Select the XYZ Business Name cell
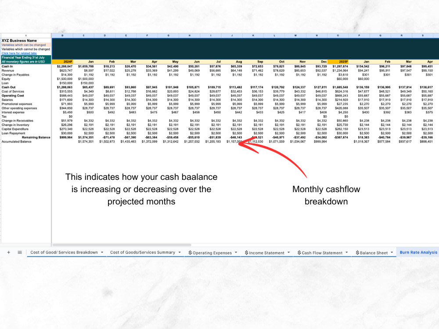This screenshot has width=439, height=329. [26, 40]
